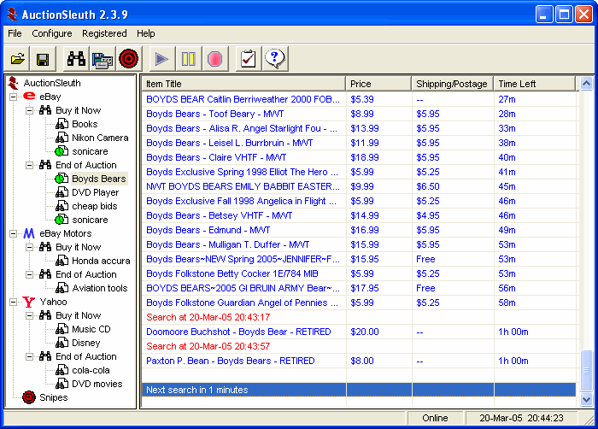Collapse the eBay tree node
The width and height of the screenshot is (598, 429).
click(14, 97)
